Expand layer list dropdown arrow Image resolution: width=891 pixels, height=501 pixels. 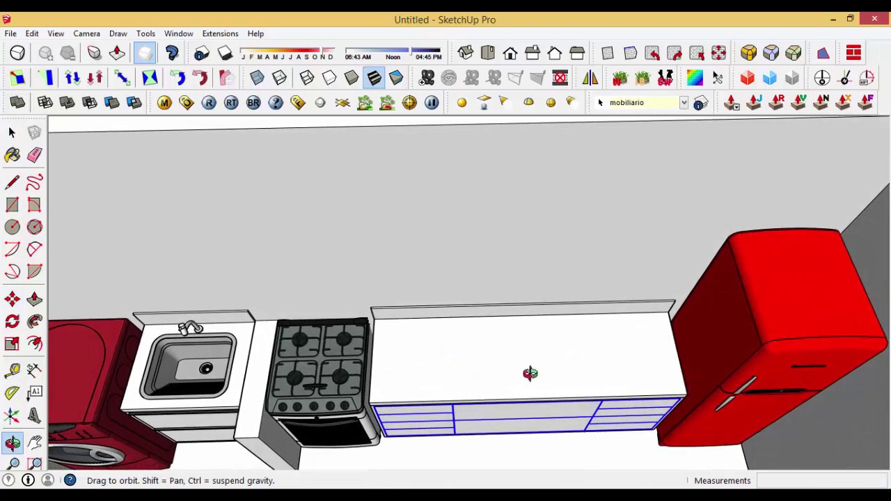[684, 103]
